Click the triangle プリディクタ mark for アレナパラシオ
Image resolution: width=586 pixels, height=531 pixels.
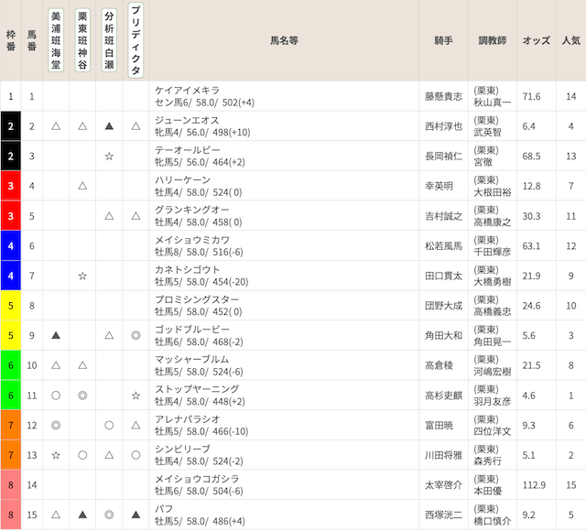pos(136,425)
